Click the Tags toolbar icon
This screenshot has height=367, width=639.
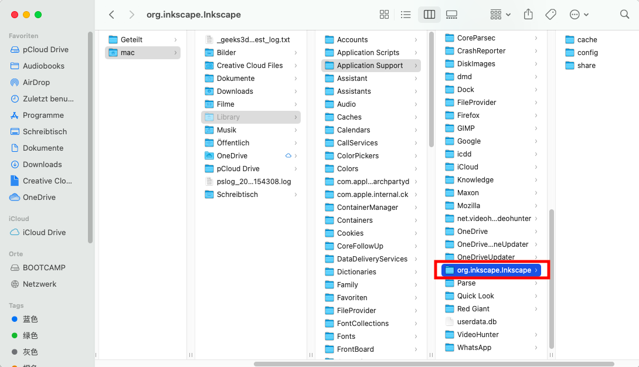pos(550,15)
